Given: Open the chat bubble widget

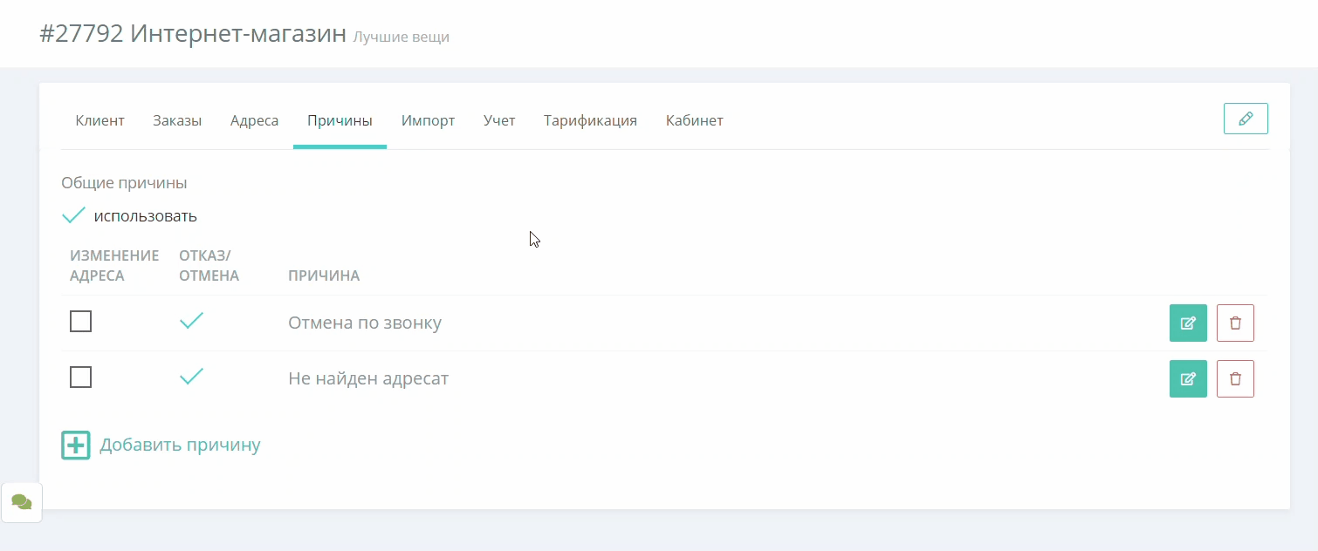Looking at the screenshot, I should (22, 502).
